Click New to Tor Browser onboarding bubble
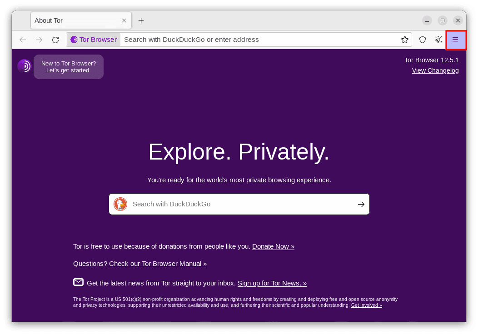 pyautogui.click(x=69, y=67)
